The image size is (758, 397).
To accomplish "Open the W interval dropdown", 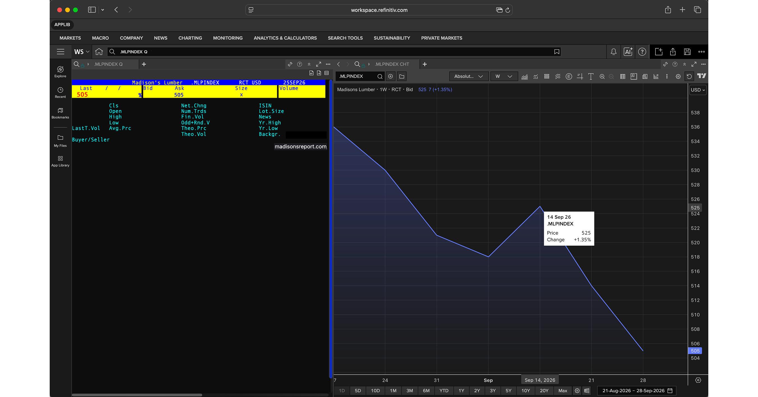I will point(504,77).
